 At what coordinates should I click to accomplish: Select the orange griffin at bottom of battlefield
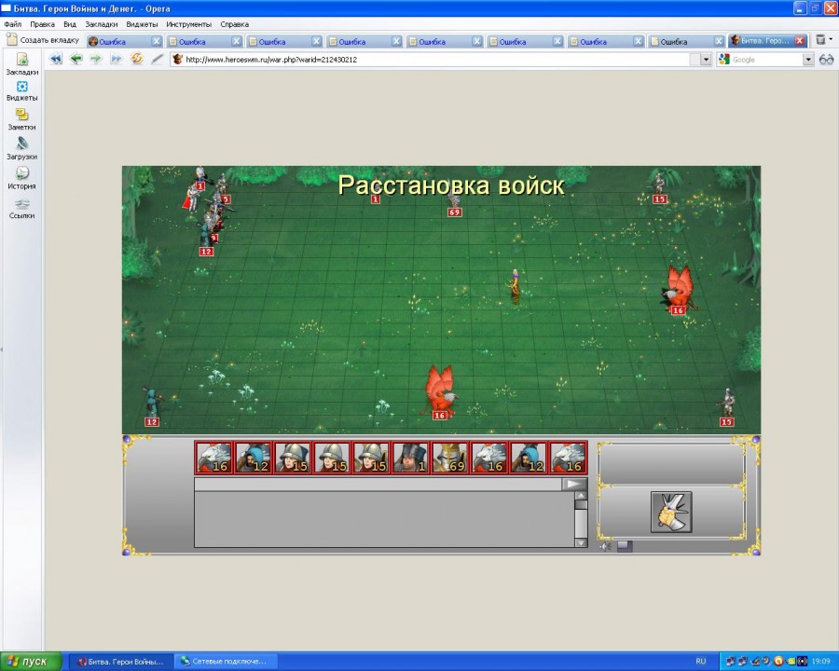pos(440,392)
